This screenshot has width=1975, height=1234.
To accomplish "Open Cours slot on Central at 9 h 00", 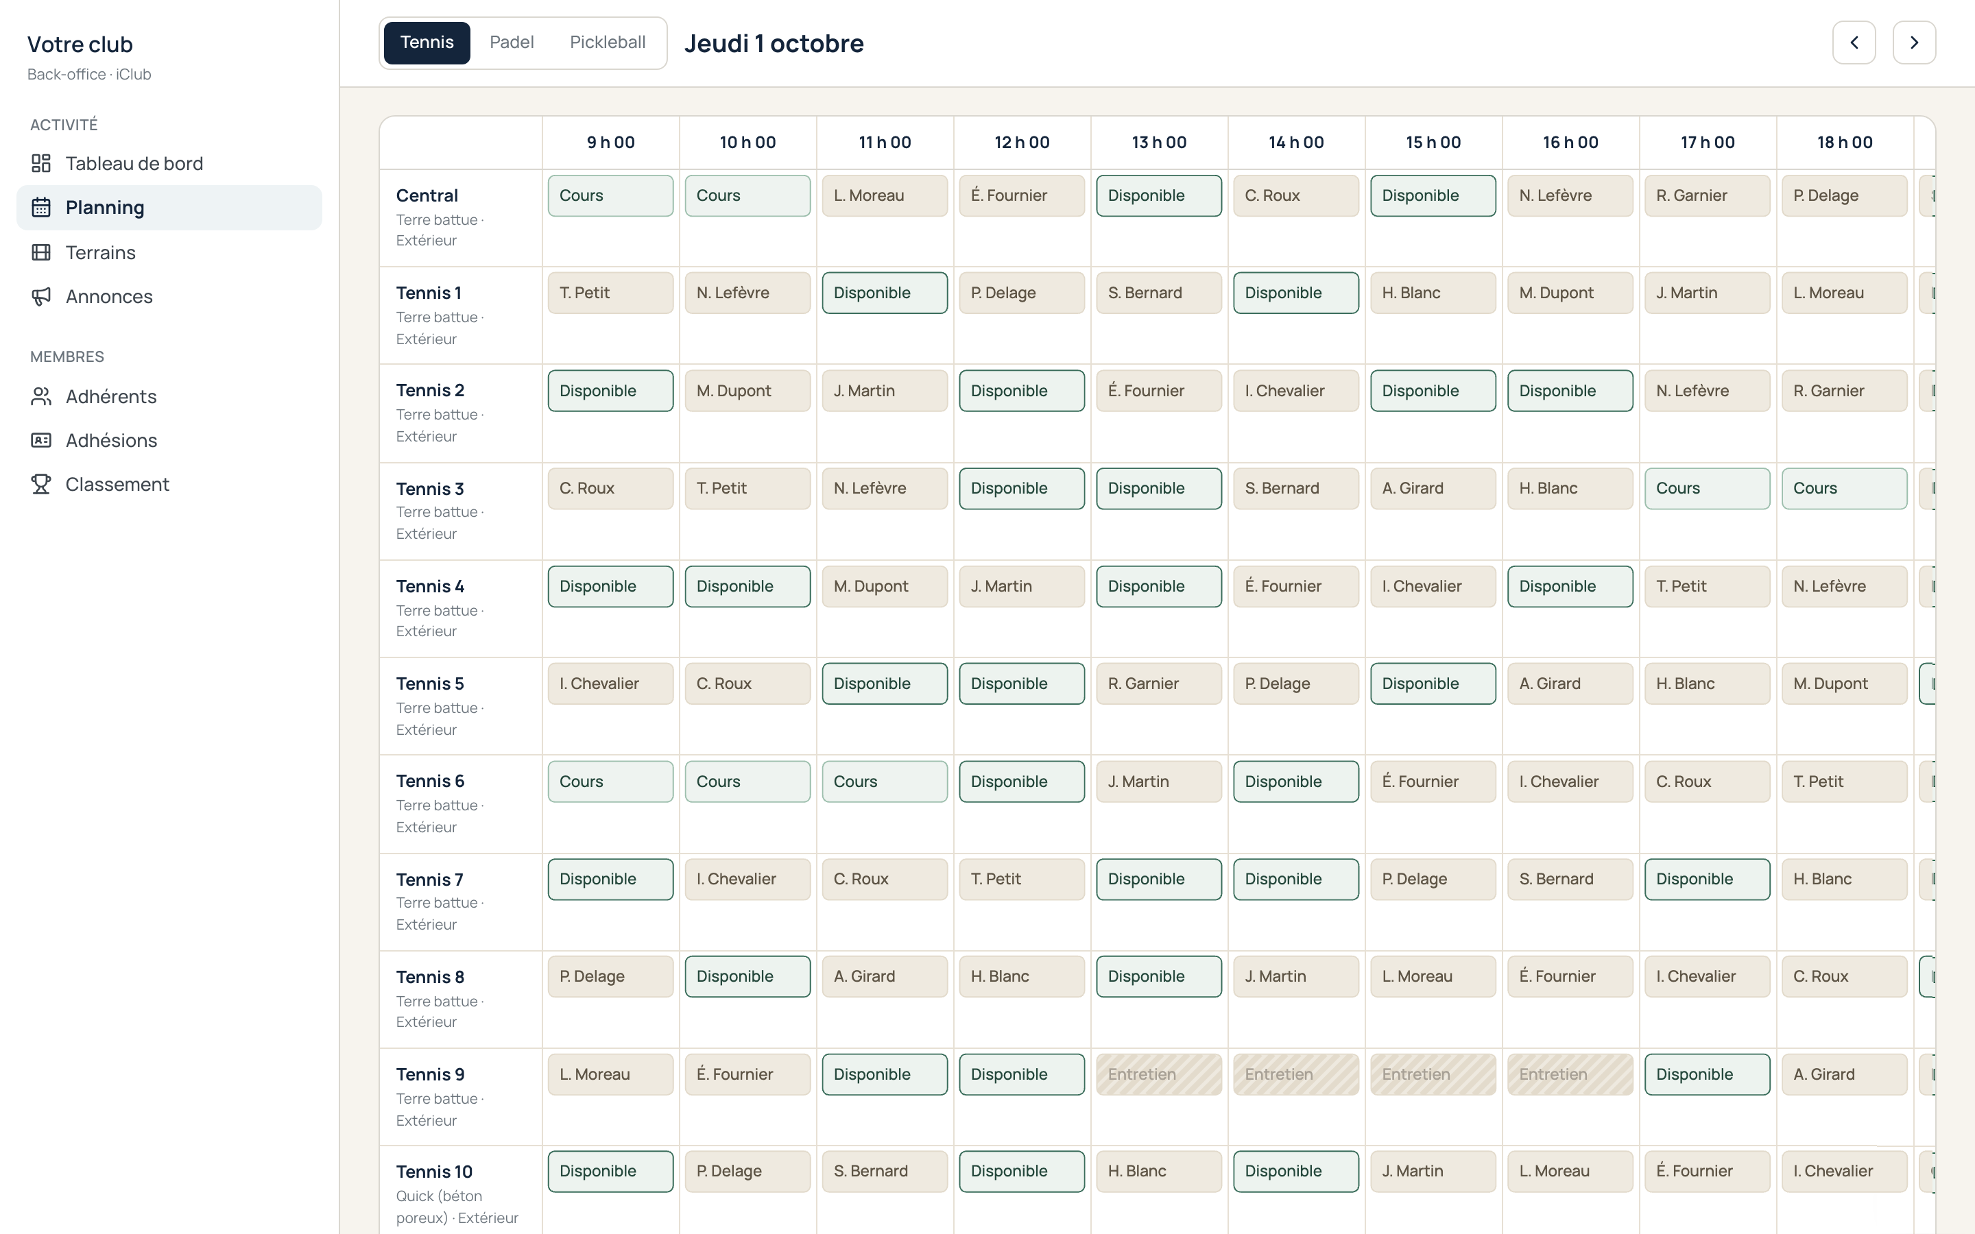I will click(610, 196).
